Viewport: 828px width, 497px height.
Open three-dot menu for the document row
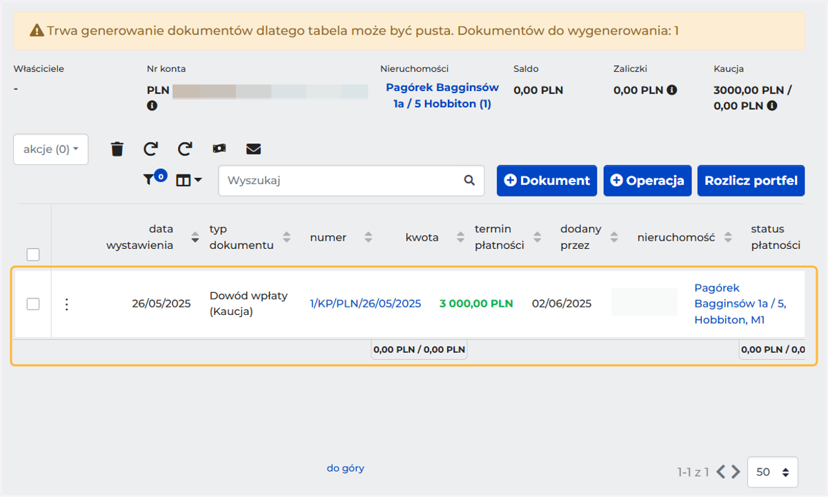[x=66, y=304]
